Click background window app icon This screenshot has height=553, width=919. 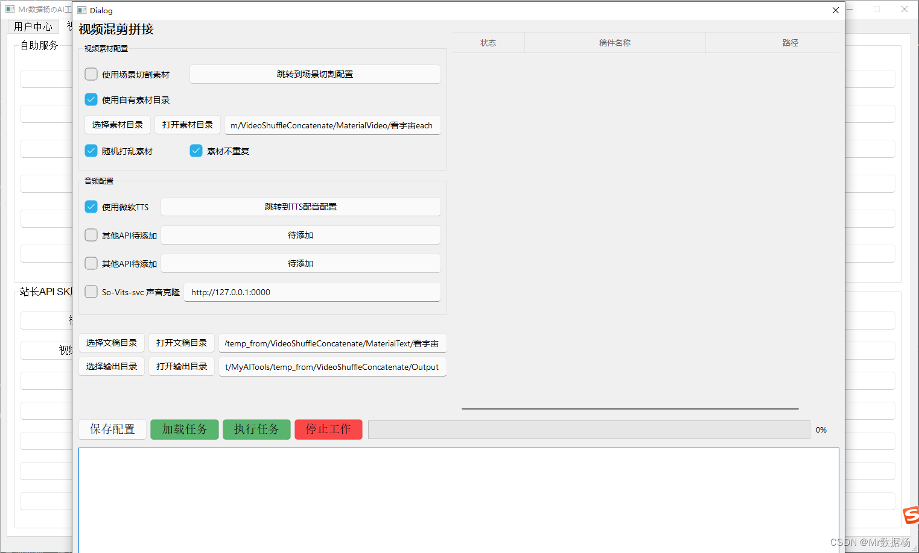click(10, 9)
